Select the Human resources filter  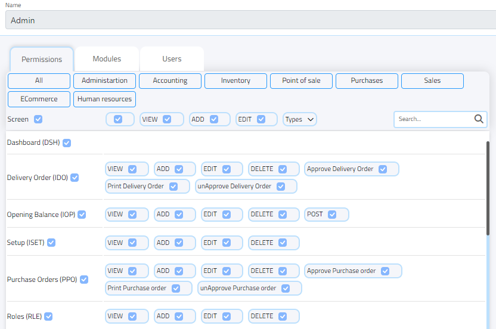(104, 99)
